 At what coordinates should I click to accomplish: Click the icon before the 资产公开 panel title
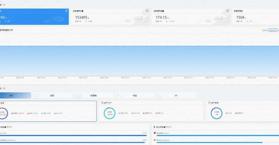[101, 103]
